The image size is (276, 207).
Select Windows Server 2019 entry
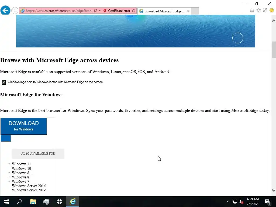pos(29,190)
